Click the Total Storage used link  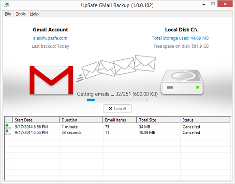click(x=180, y=38)
